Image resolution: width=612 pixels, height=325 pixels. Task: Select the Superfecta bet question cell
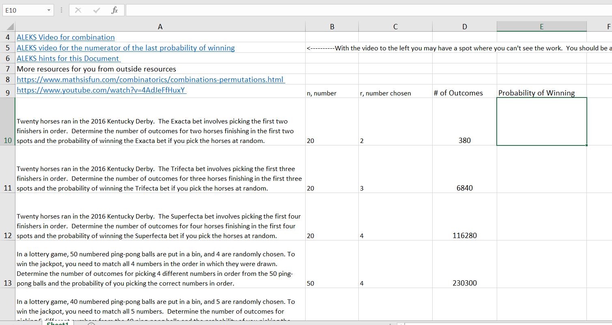(x=160, y=217)
